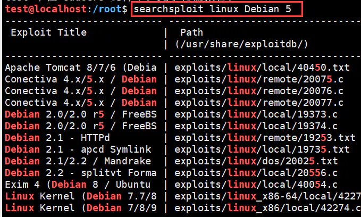
Task: Click path exploits/linux/remote/20076.c
Action: (259, 91)
